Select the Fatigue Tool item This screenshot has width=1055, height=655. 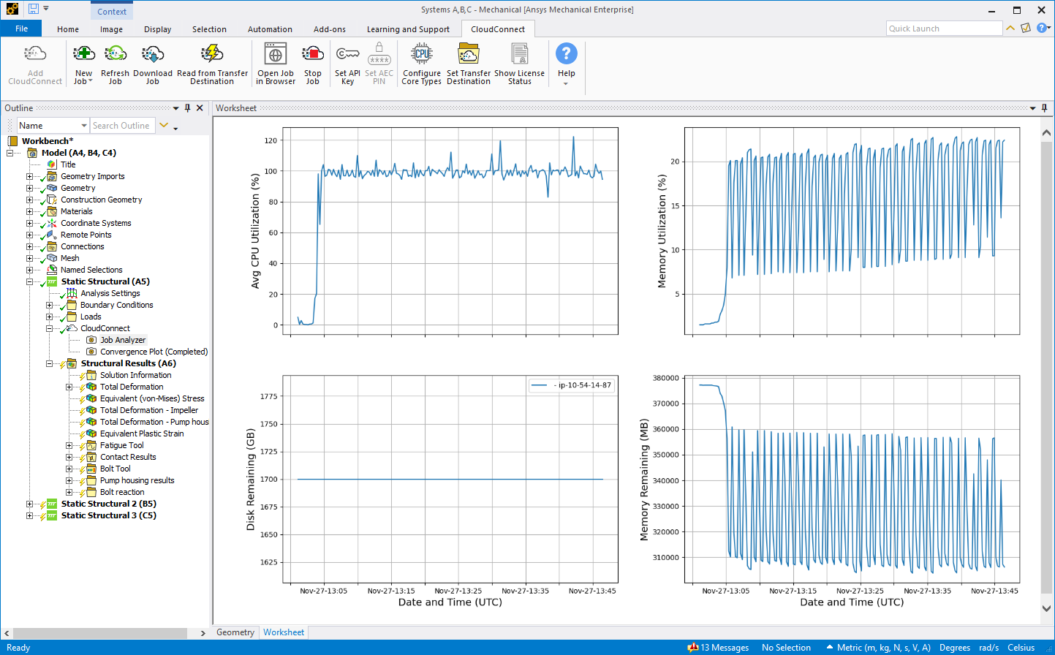coord(121,445)
